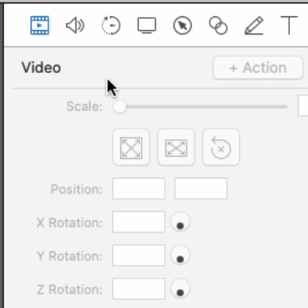This screenshot has width=308, height=308.
Task: Click the Y Rotation dial knob
Action: (180, 256)
